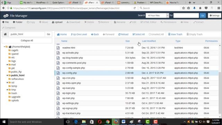The width and height of the screenshot is (222, 125).
Task: Open the HTML Editor tool
Action: click(148, 22)
